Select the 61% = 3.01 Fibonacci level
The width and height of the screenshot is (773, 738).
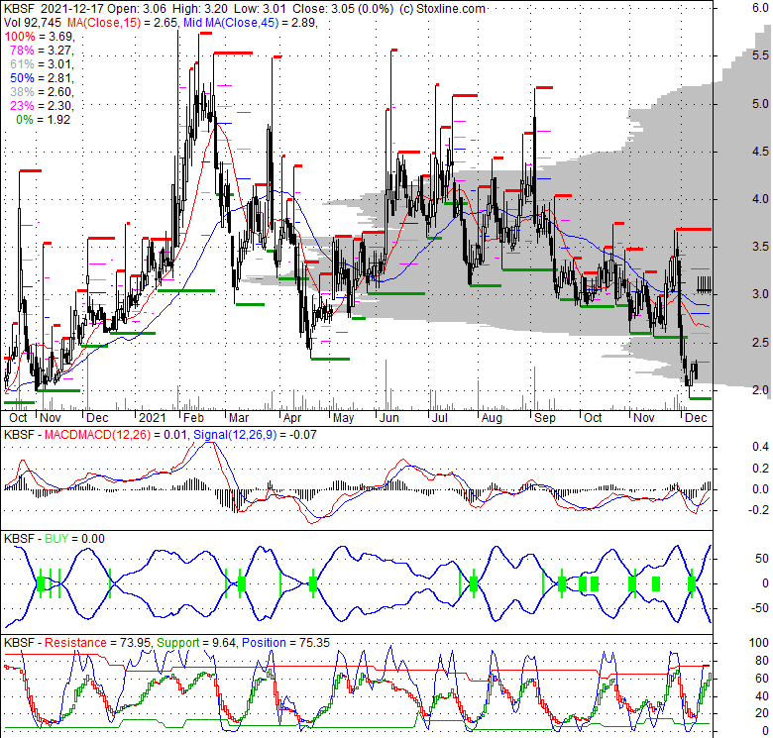(42, 64)
